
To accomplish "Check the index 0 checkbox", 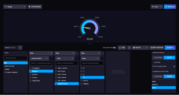I will coord(81,68).
